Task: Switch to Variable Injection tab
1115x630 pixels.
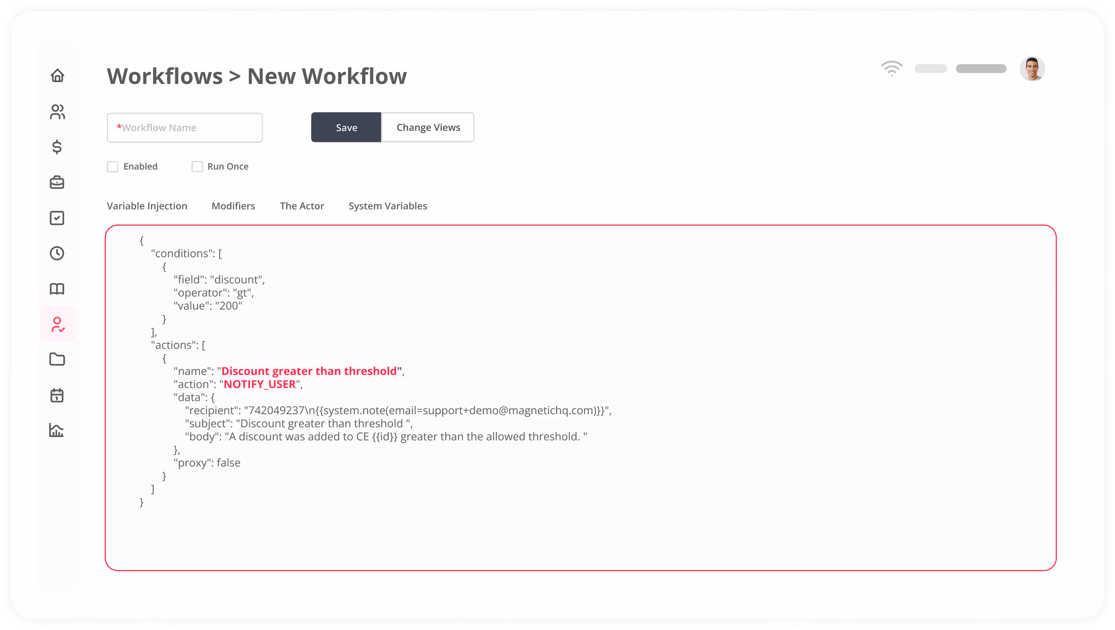Action: click(x=147, y=206)
